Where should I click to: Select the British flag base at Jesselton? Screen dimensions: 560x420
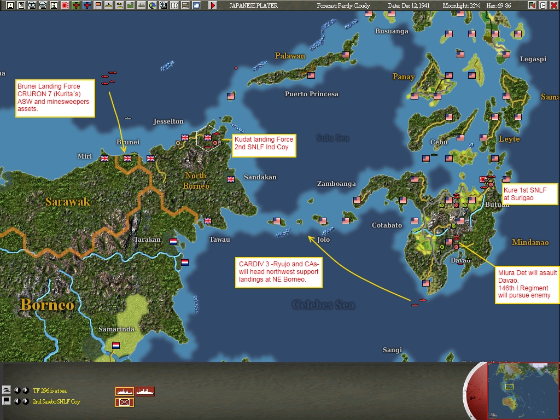tap(185, 137)
